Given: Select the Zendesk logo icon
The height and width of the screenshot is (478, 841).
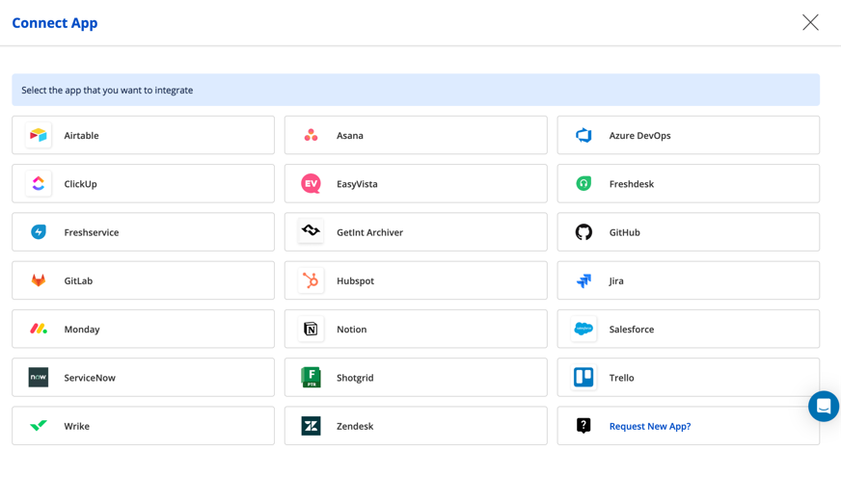Looking at the screenshot, I should (311, 426).
